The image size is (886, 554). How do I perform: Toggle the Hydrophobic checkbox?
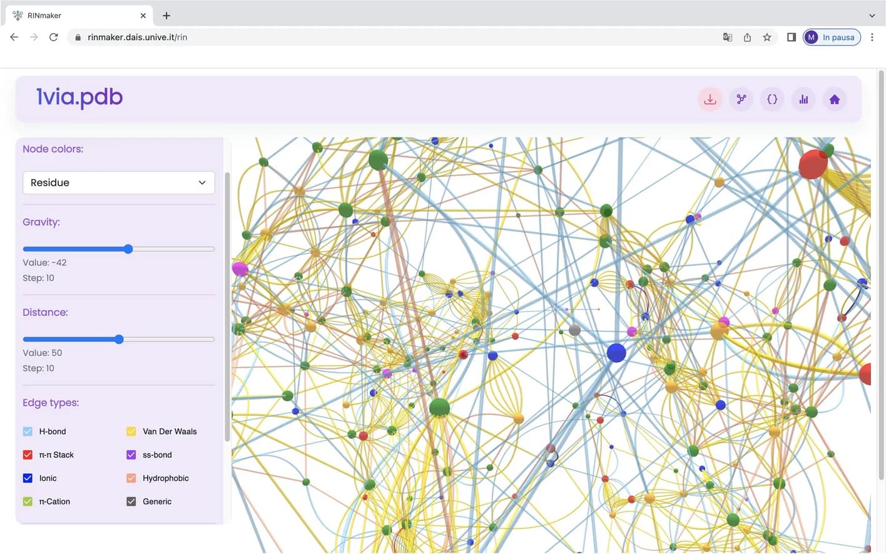point(131,478)
